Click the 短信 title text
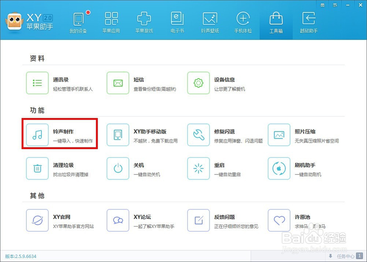Screen dimensions: 367x262 [x=139, y=80]
